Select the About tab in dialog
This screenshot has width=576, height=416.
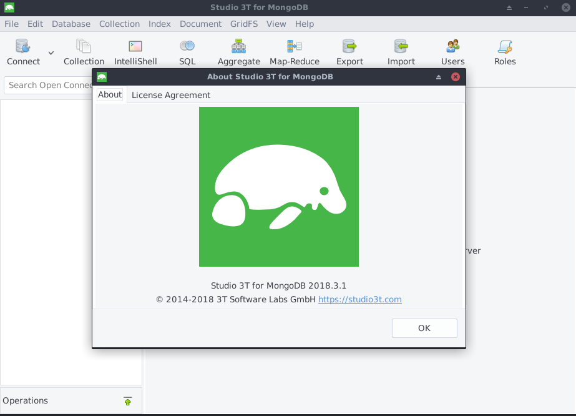(110, 94)
